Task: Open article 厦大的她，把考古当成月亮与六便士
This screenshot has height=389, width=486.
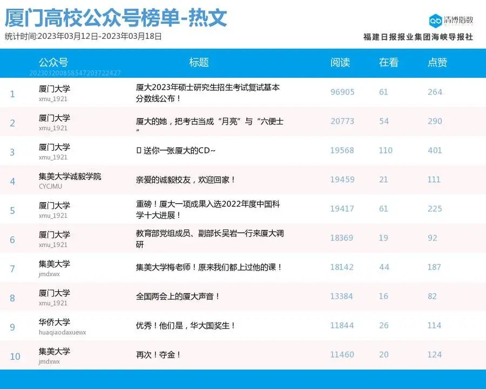Action: point(210,124)
